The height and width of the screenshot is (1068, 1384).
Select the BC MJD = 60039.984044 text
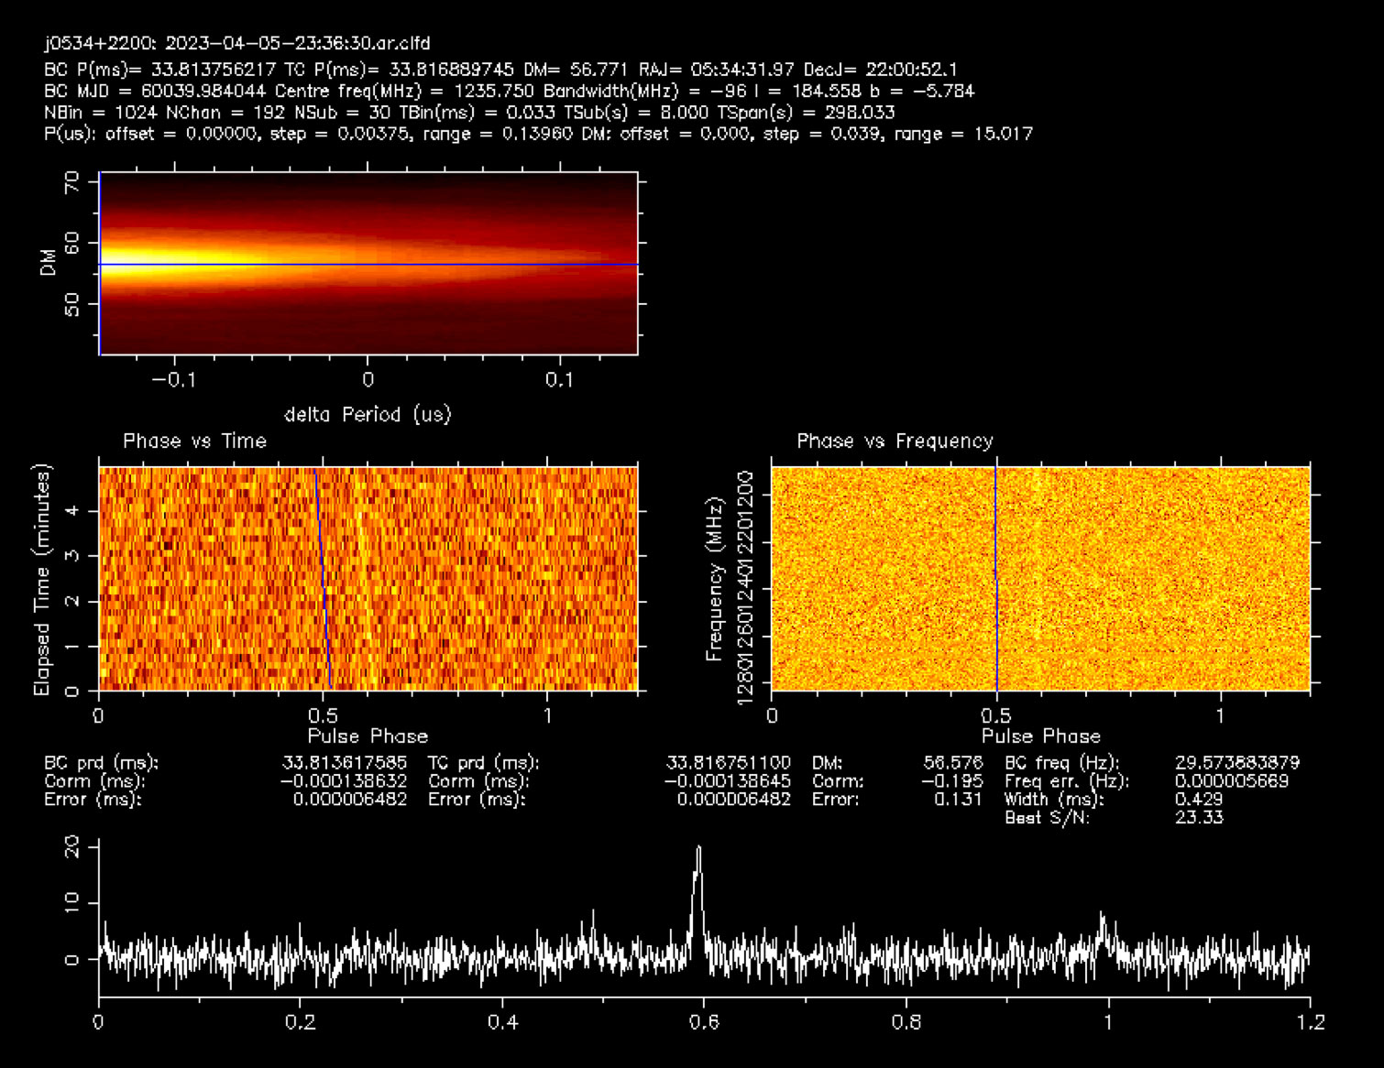tap(155, 91)
